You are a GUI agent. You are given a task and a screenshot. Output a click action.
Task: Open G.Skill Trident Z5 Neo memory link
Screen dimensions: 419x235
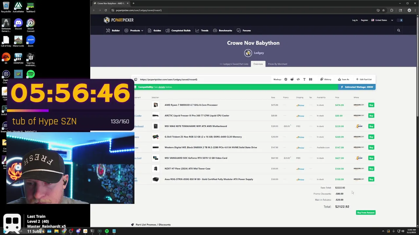point(203,137)
